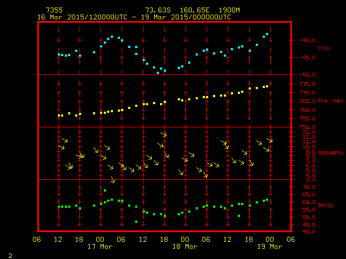Click the SPD(MPS) wind speed axis label
This screenshot has height=259, width=346.
tap(330, 153)
